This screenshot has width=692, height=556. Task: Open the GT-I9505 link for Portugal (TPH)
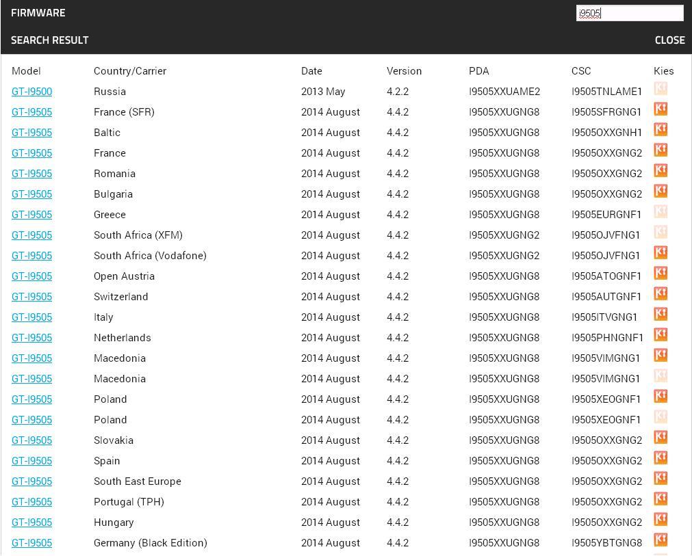pos(31,502)
